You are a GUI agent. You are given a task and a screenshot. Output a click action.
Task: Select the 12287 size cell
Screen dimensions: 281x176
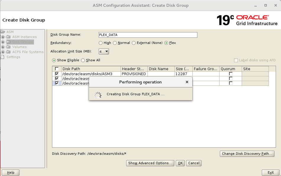[x=183, y=74]
